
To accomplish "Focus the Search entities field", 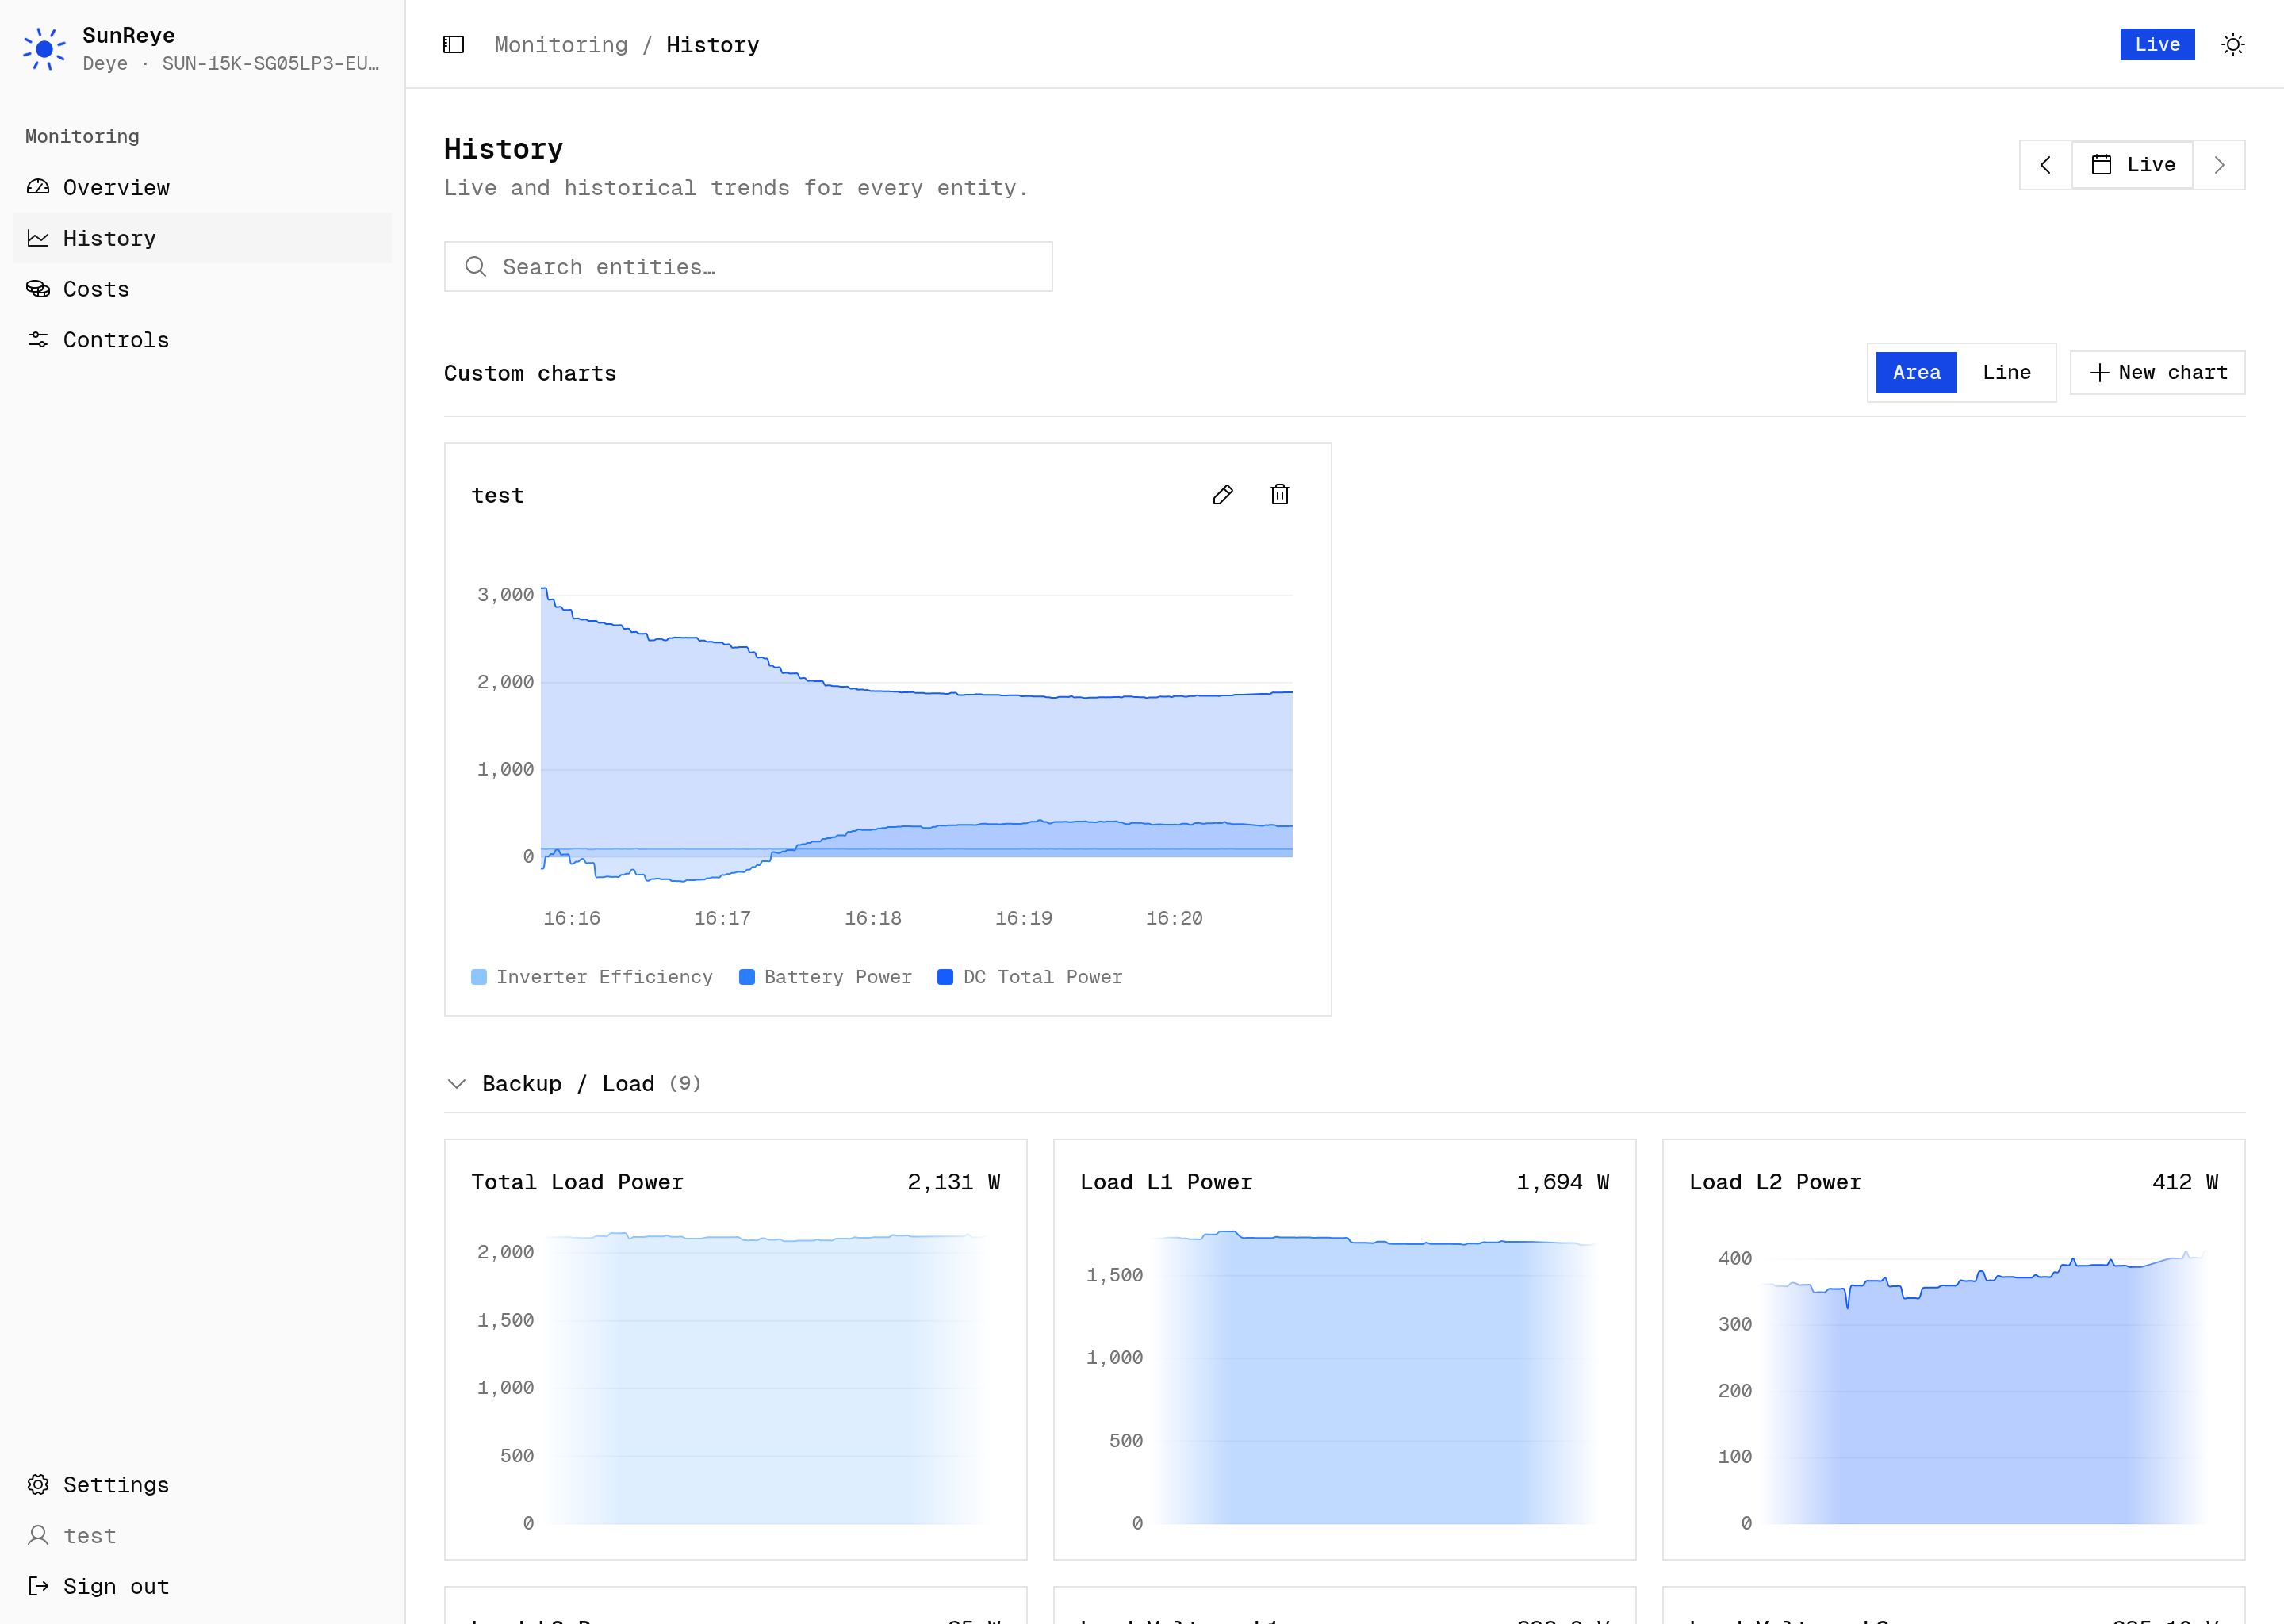I will pyautogui.click(x=748, y=267).
